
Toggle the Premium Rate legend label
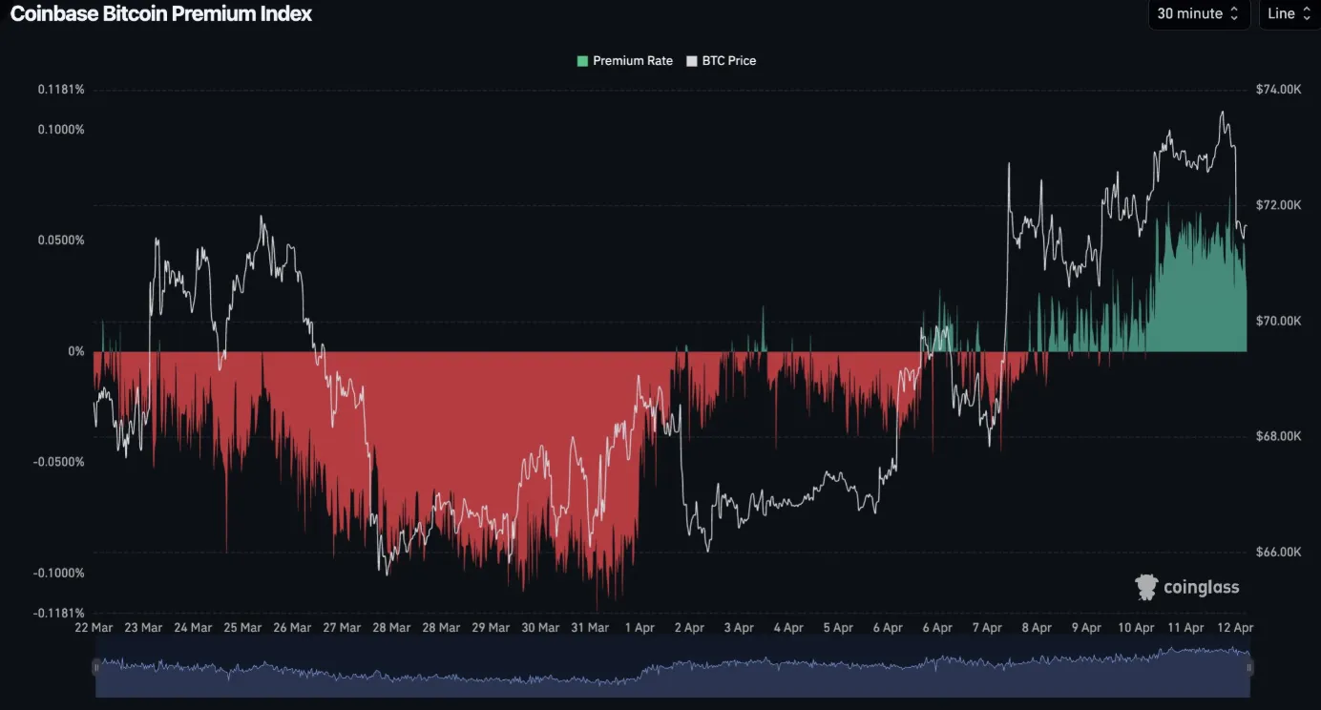(x=632, y=61)
